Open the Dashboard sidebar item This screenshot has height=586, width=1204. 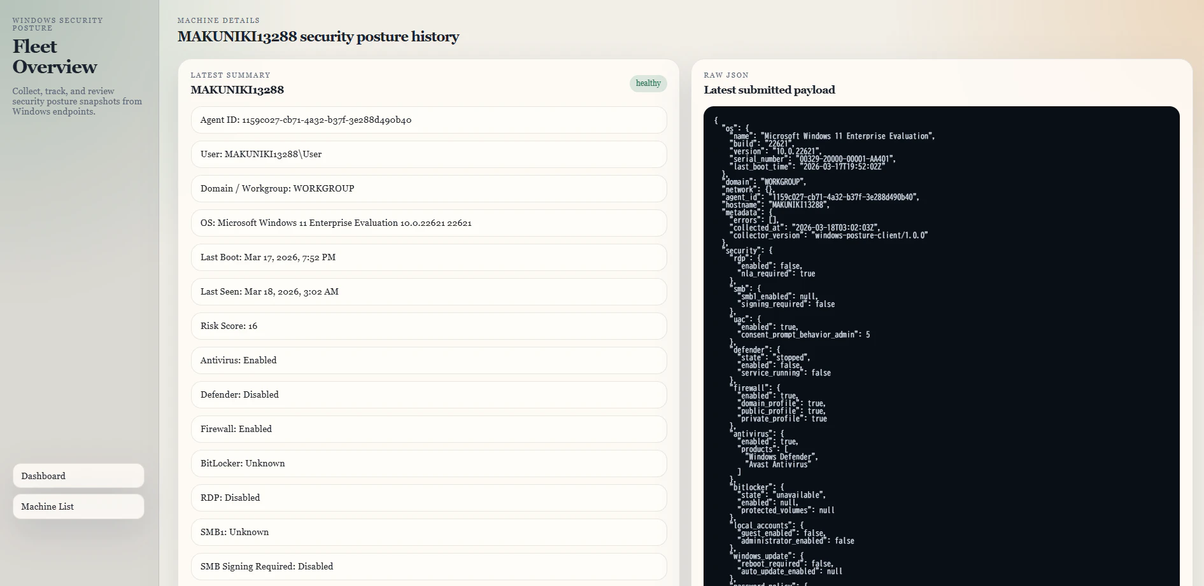78,476
